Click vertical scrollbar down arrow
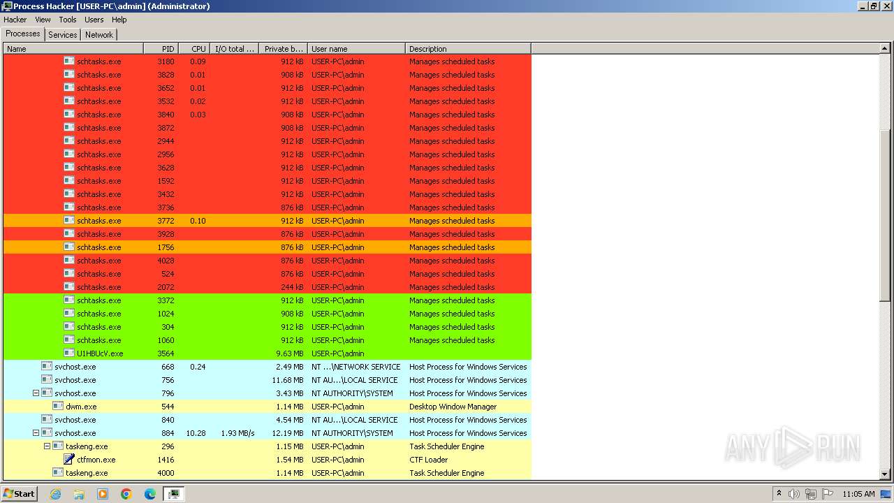 (885, 474)
